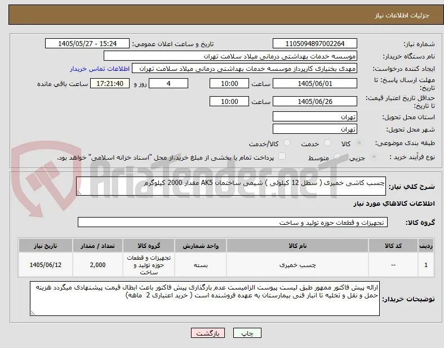Select the کالا/خدمت radio button

click(287, 143)
